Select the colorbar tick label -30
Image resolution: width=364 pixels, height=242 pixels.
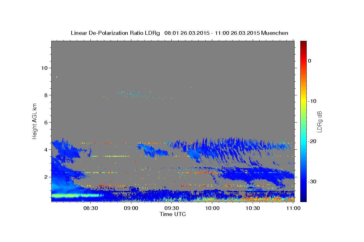pyautogui.click(x=312, y=181)
